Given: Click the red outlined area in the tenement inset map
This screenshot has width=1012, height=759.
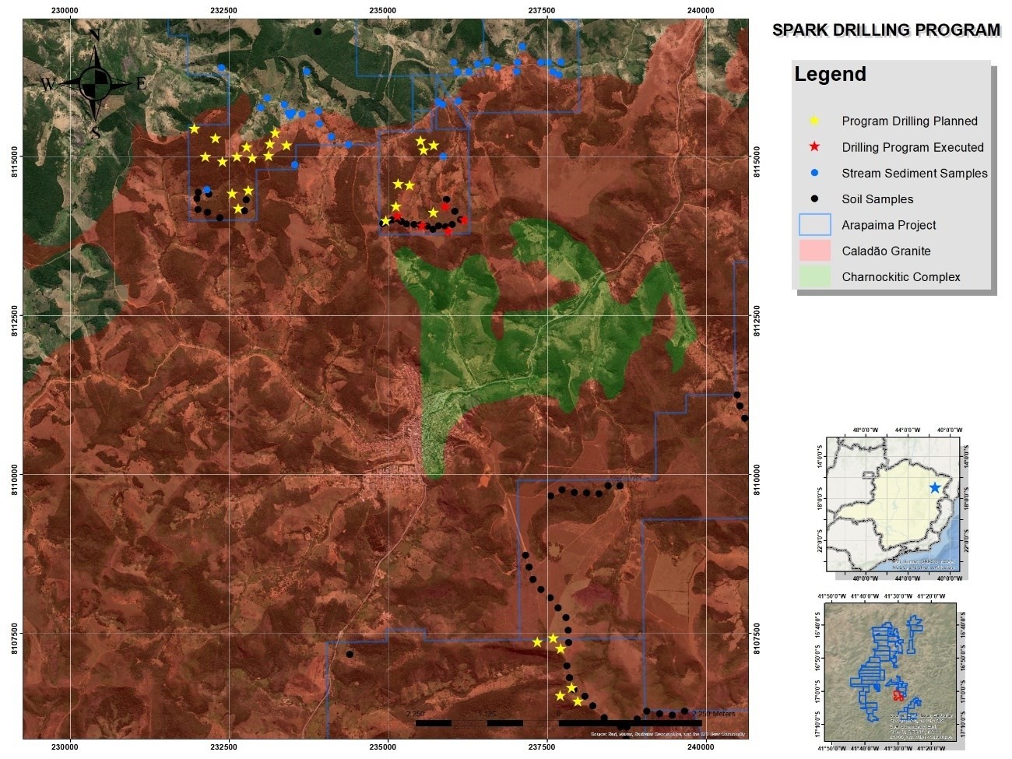Looking at the screenshot, I should click(x=898, y=694).
